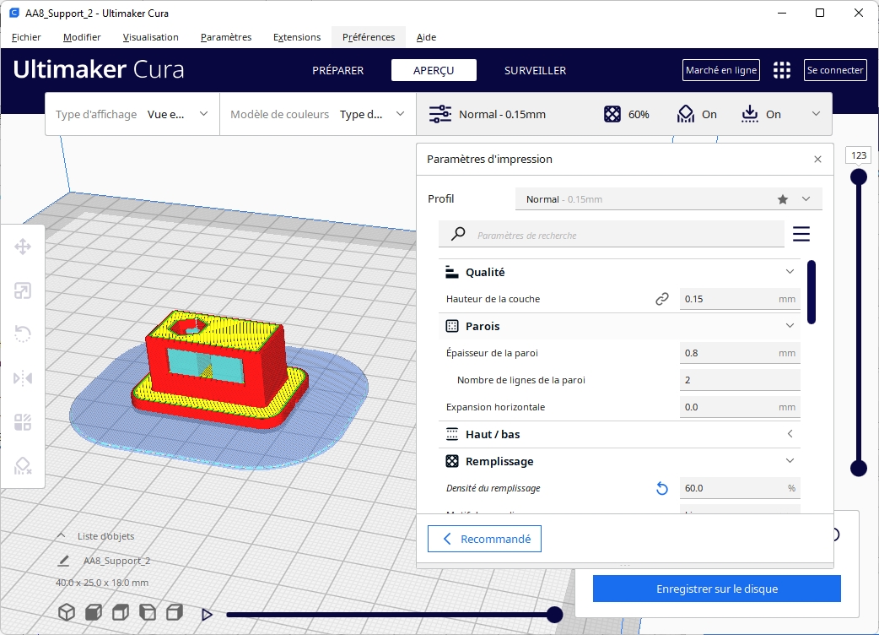Click the Enregistrer sur le disque button
Viewport: 879px width, 635px height.
click(716, 589)
